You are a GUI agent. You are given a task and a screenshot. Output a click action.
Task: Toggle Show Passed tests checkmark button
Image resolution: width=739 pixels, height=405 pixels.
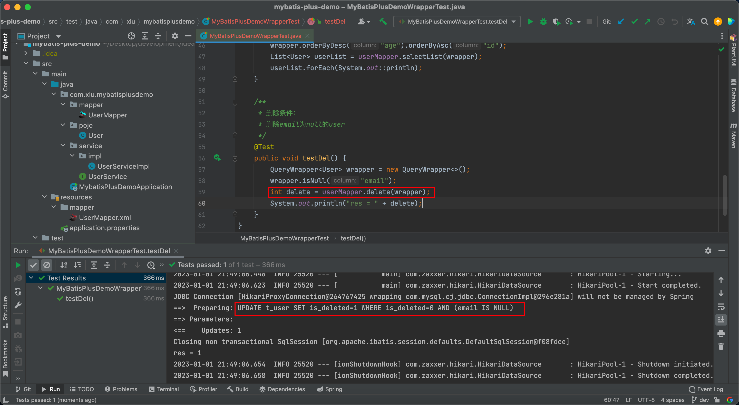pyautogui.click(x=33, y=265)
